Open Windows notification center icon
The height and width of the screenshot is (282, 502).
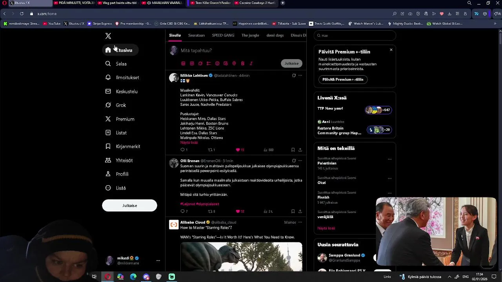494,277
